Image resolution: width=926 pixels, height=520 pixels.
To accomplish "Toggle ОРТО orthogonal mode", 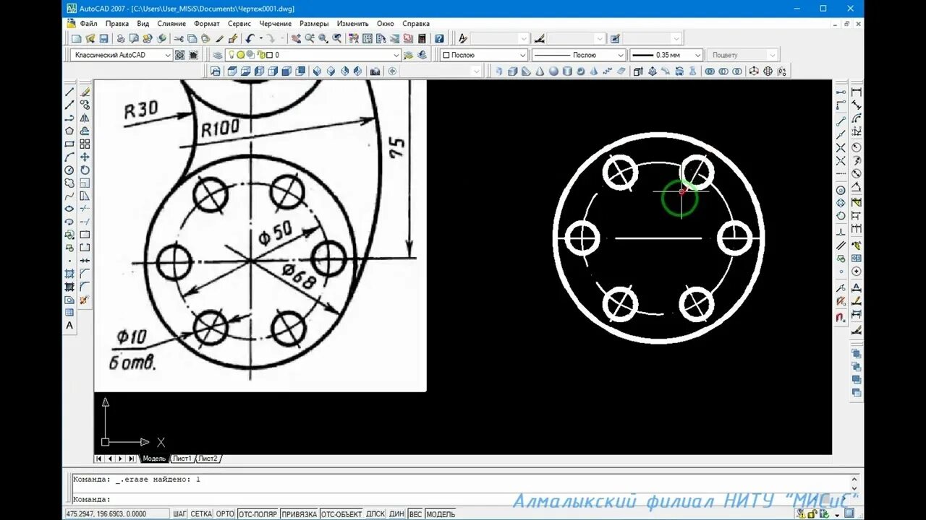I will click(x=225, y=514).
